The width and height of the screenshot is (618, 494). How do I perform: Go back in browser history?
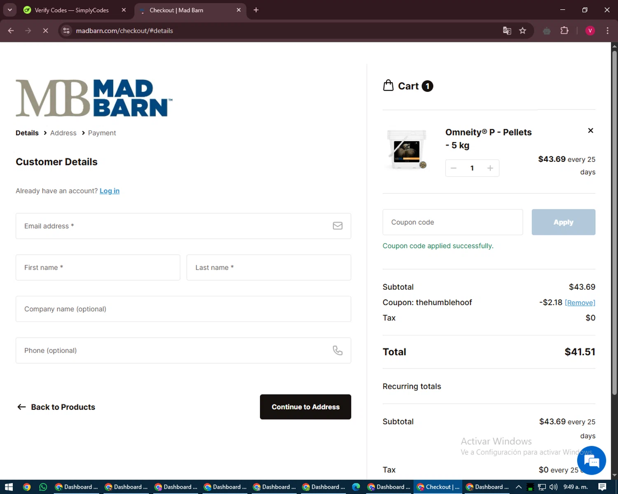11,30
